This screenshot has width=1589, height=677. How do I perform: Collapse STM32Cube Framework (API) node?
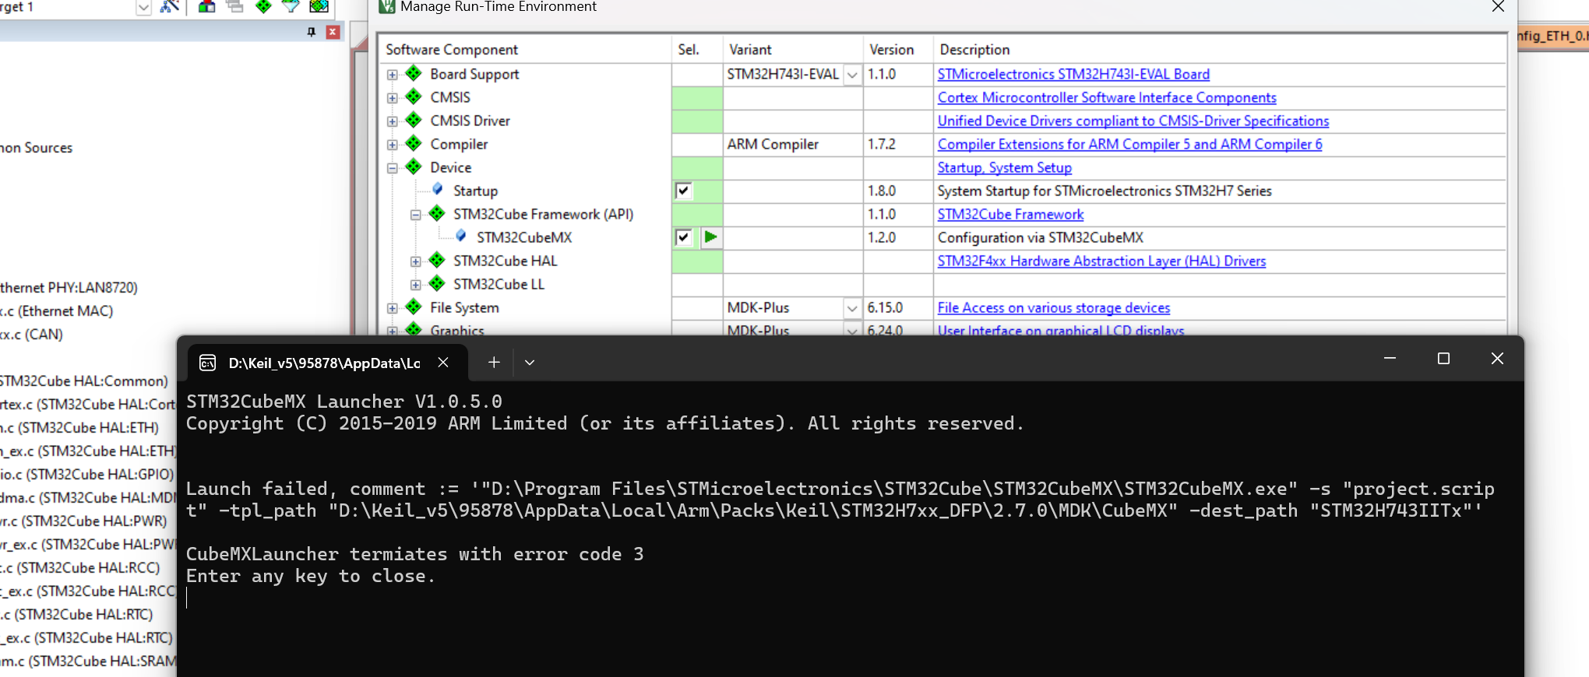point(416,215)
